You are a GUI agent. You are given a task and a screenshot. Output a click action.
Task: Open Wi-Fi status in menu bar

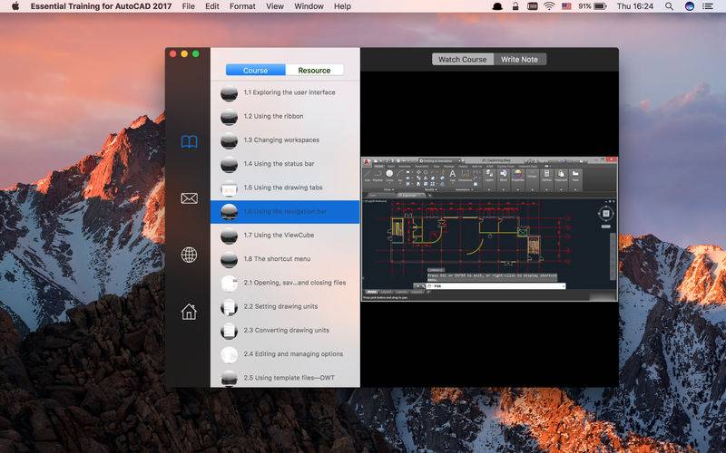pos(549,6)
